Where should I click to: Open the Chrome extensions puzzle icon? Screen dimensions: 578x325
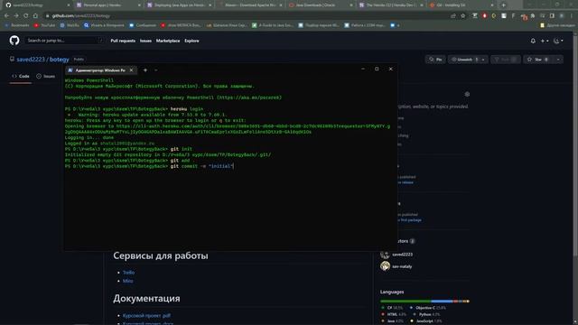[533, 16]
